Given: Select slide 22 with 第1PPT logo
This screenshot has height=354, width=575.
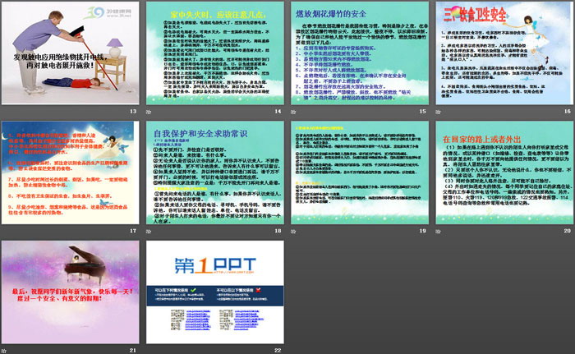Looking at the screenshot, I should (215, 292).
